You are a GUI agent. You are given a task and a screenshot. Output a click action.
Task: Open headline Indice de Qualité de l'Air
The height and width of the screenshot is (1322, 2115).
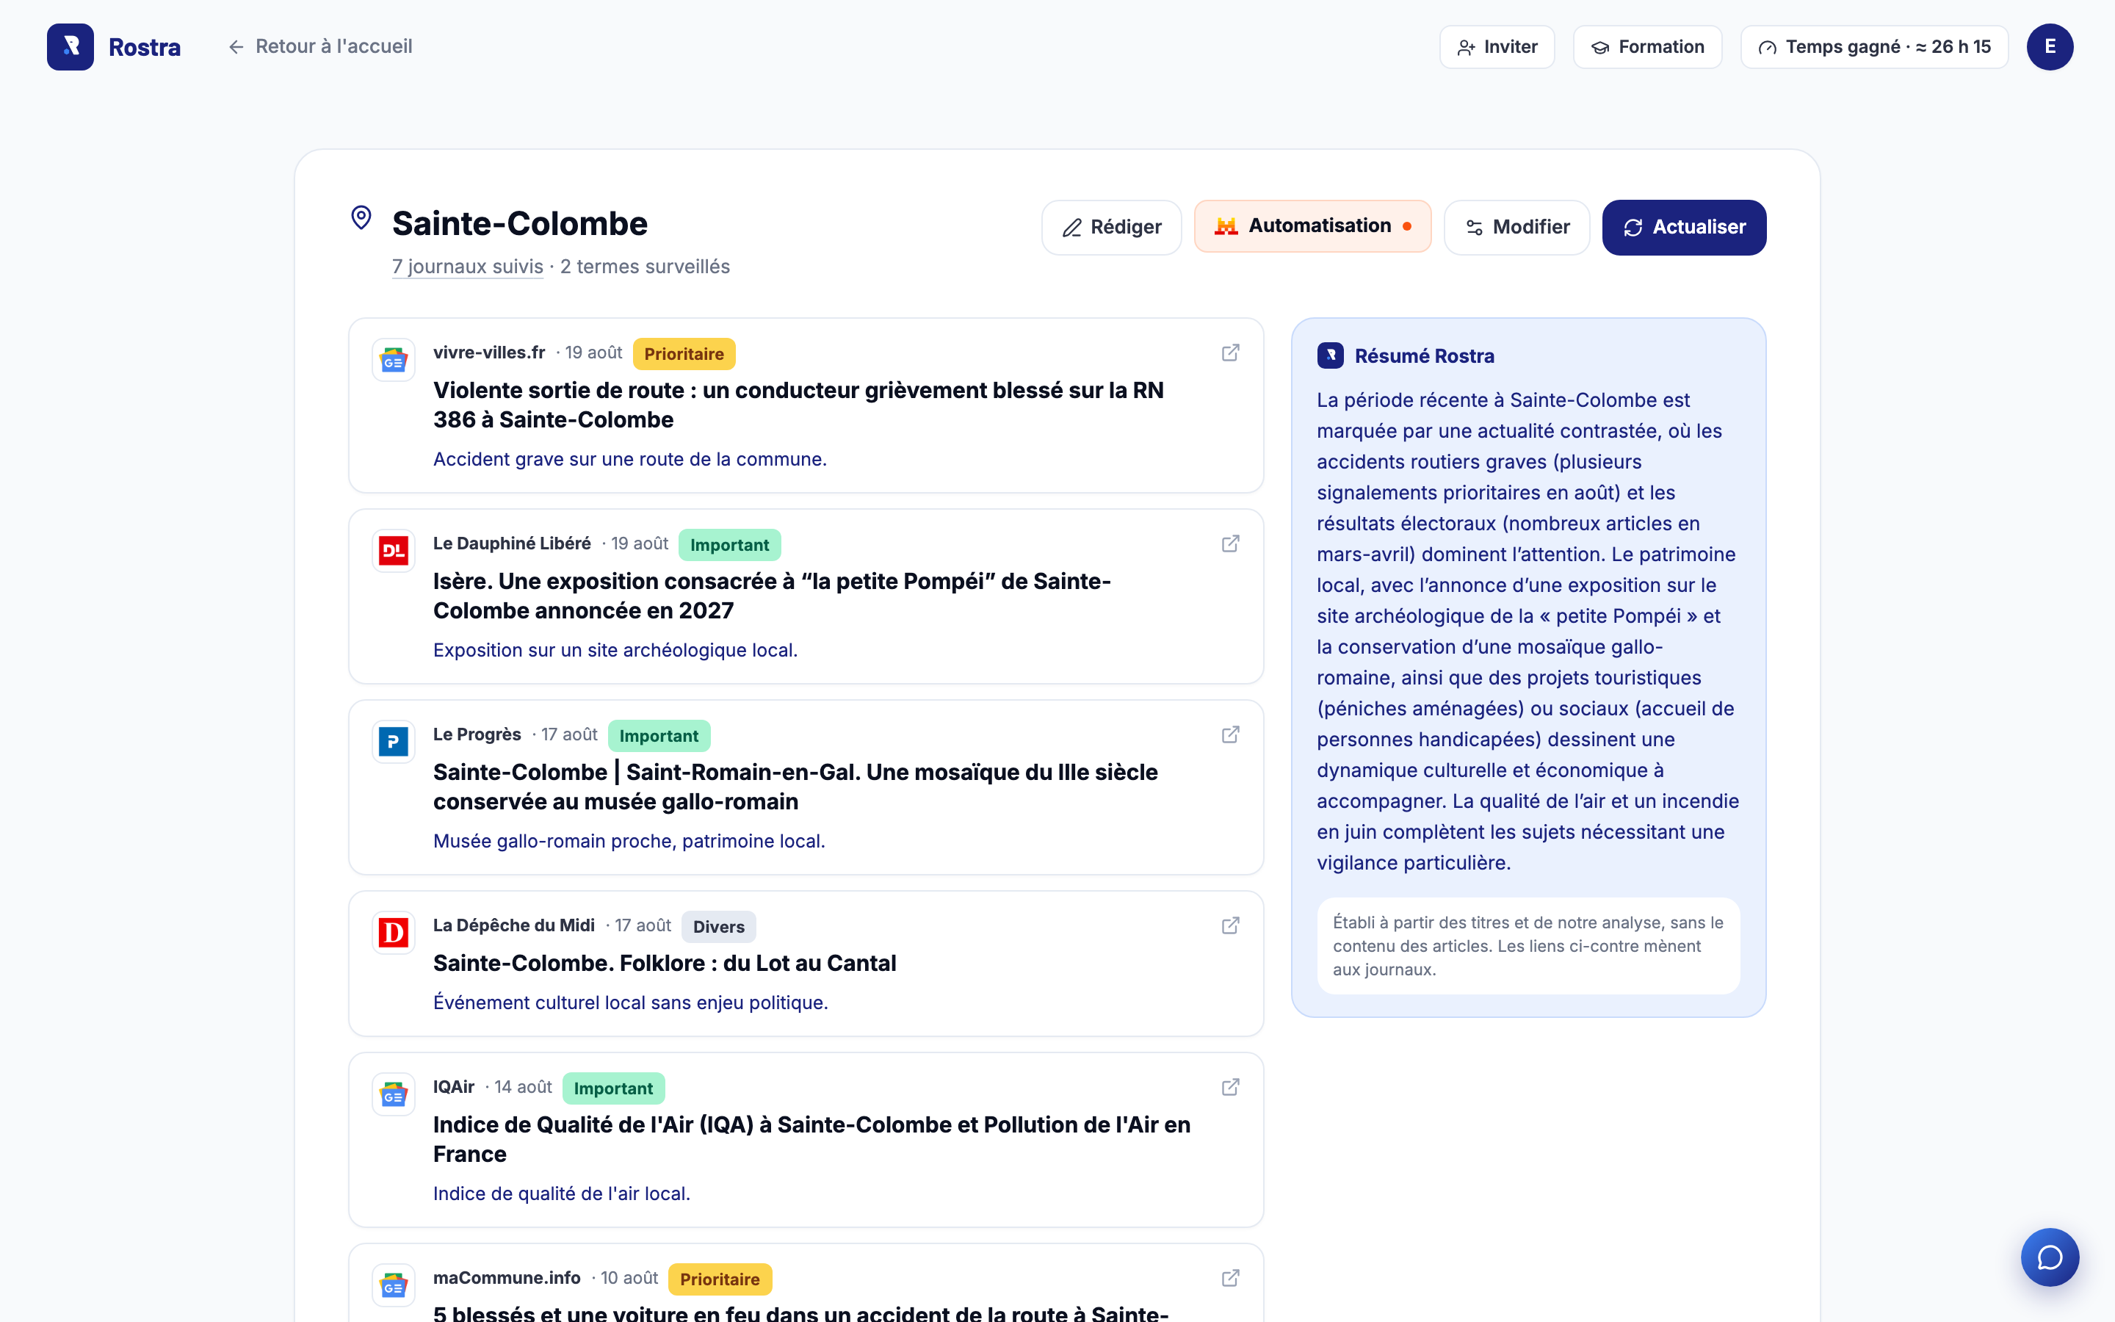click(x=811, y=1139)
